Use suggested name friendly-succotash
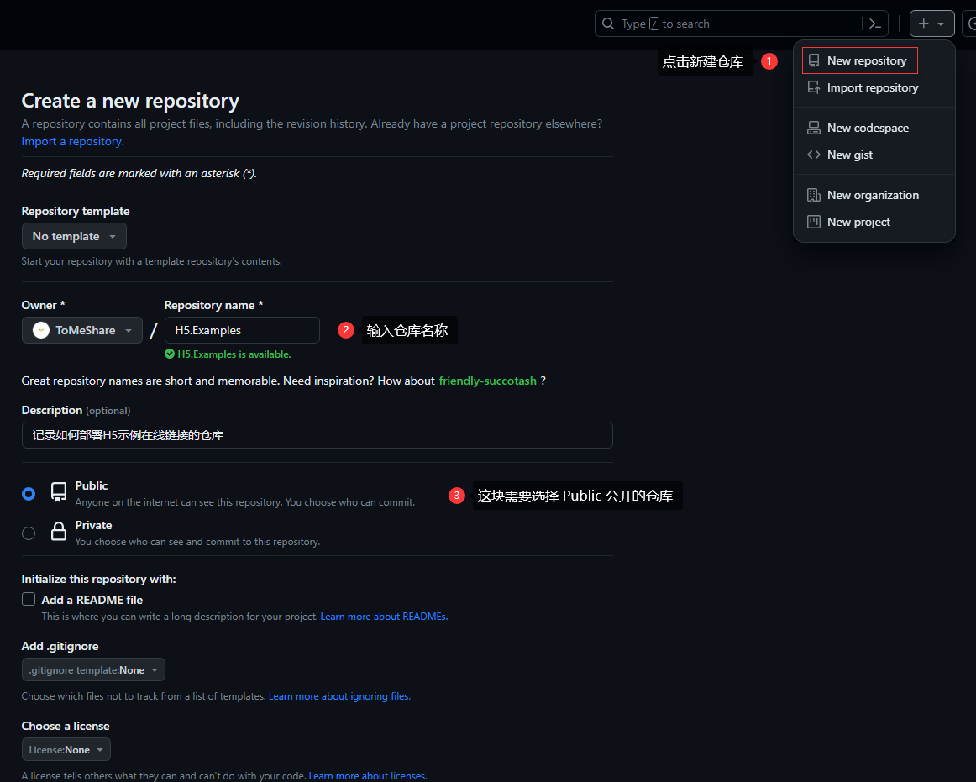The image size is (976, 782). 487,381
